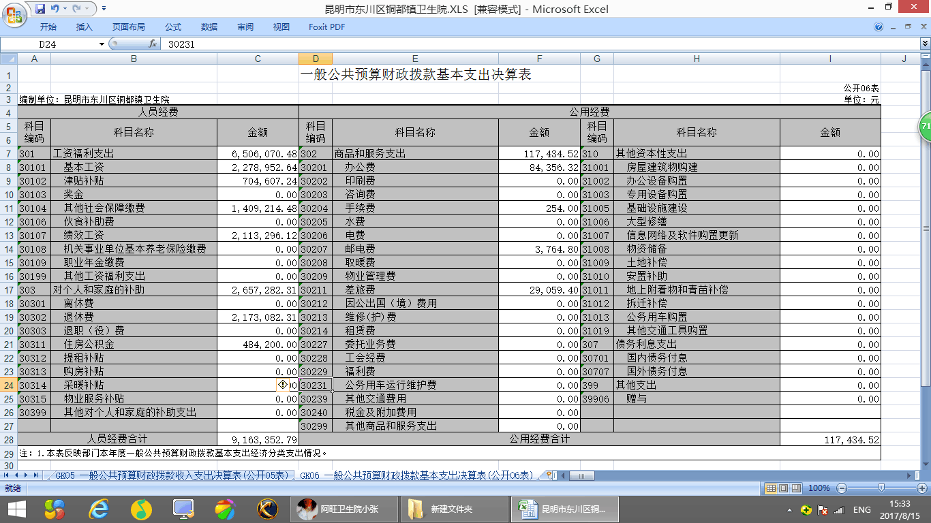Open the Insert Function dialog
This screenshot has width=931, height=523.
(153, 44)
